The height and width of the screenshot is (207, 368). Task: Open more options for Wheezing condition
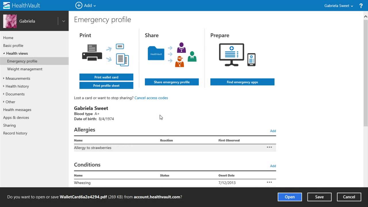tap(269, 182)
